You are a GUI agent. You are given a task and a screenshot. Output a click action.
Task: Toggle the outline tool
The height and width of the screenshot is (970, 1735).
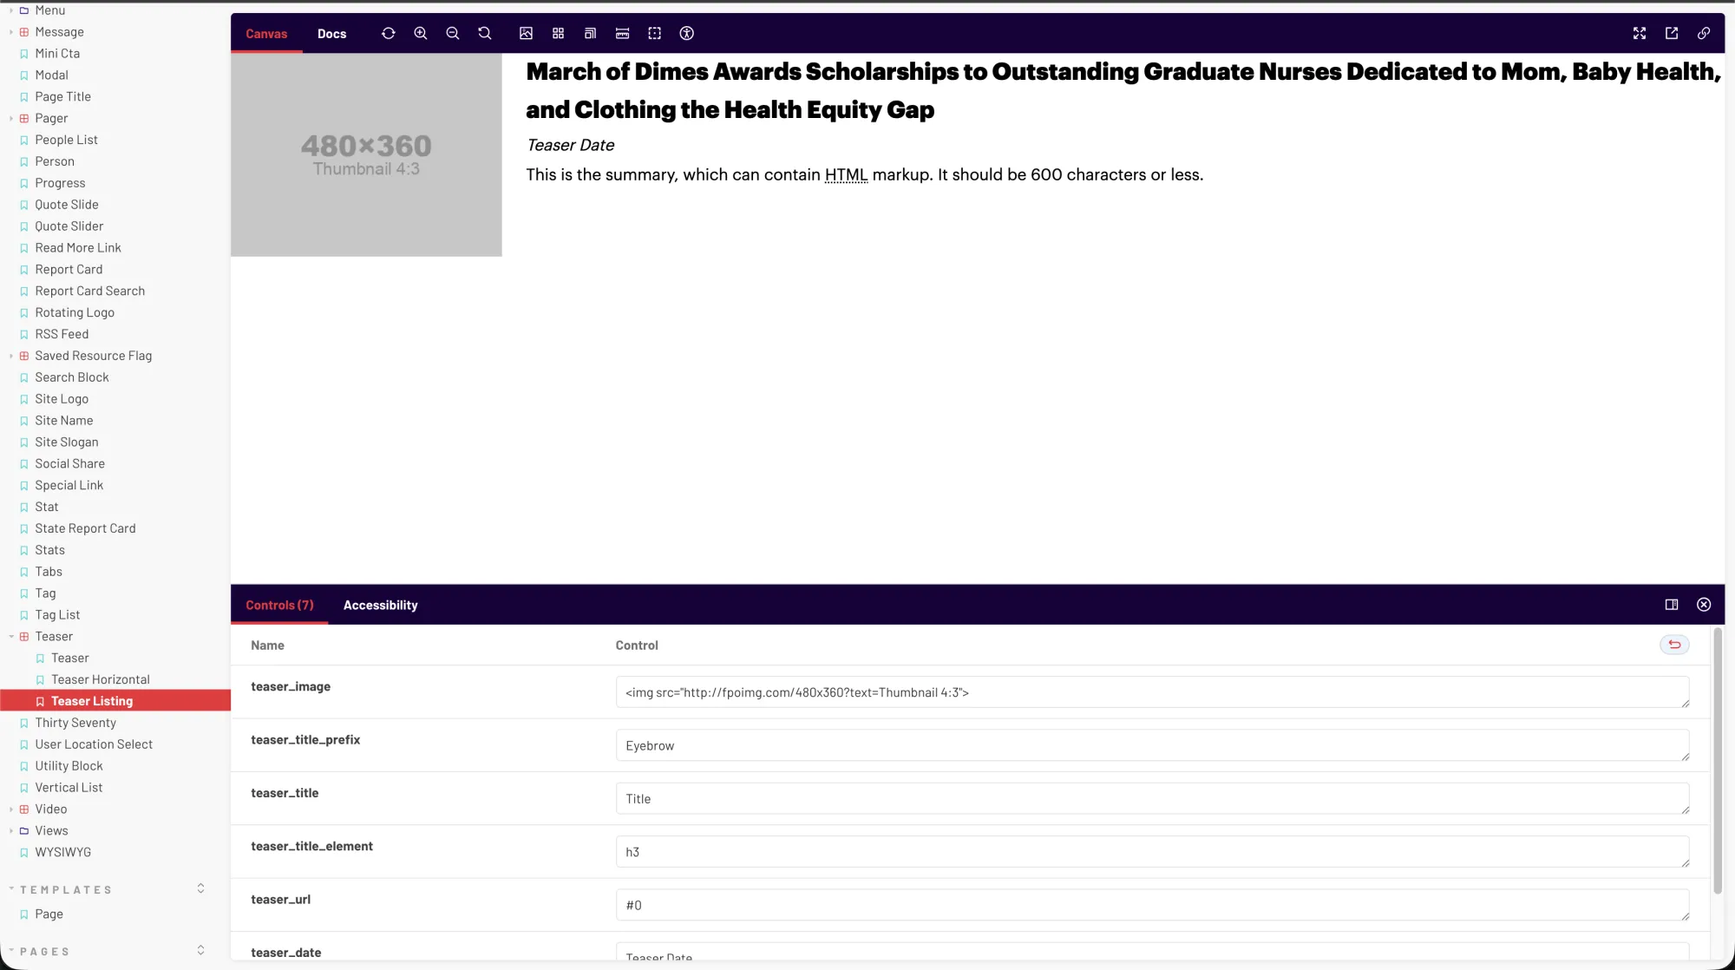(654, 33)
